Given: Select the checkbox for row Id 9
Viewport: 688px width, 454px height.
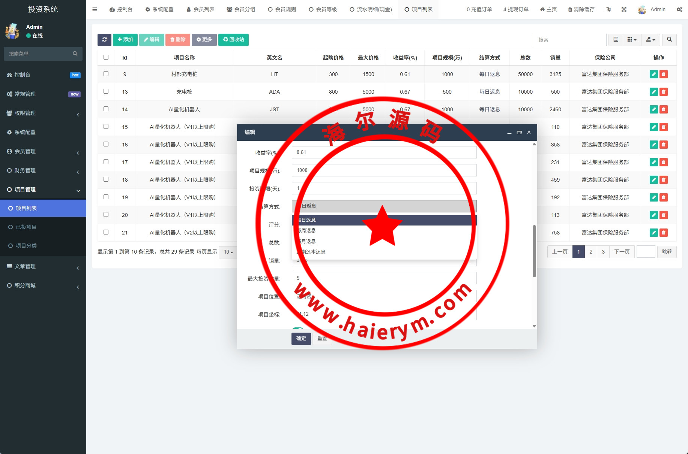Looking at the screenshot, I should coord(106,74).
